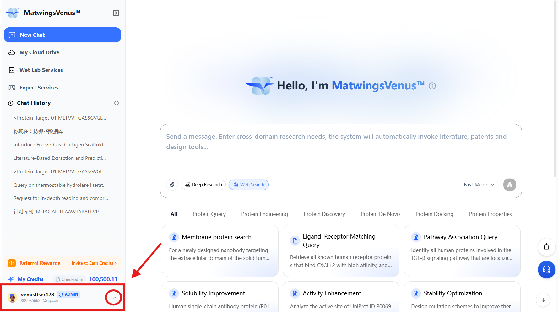Viewport: 558px width, 312px height.
Task: Switch to Protein Docking tab
Action: pyautogui.click(x=435, y=214)
